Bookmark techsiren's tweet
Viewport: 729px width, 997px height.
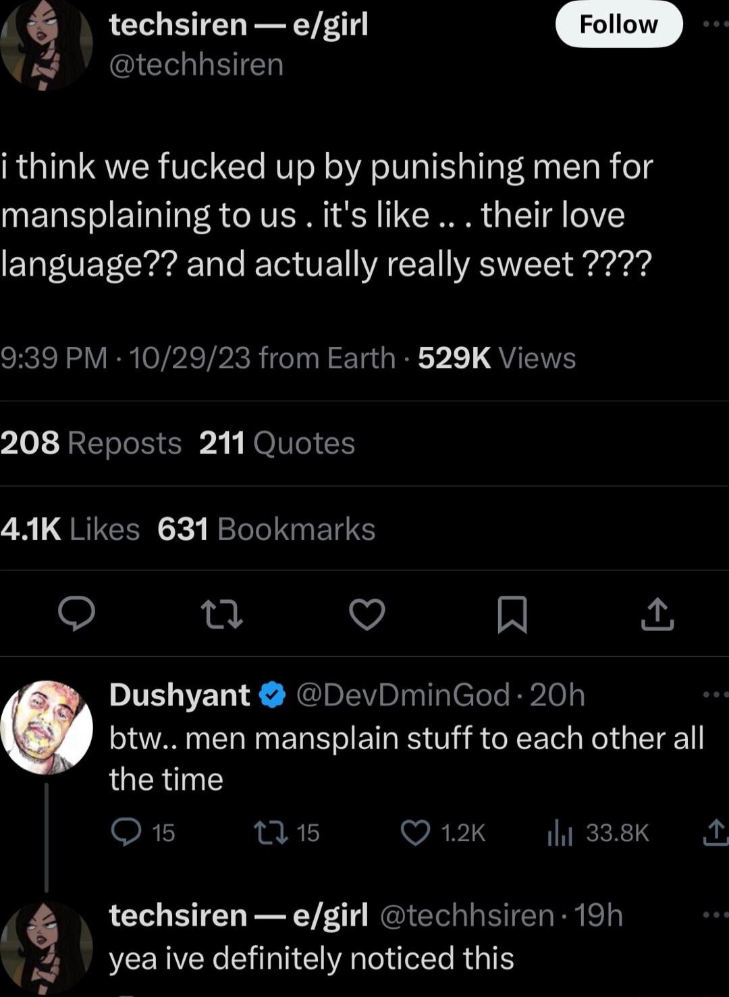click(x=511, y=614)
